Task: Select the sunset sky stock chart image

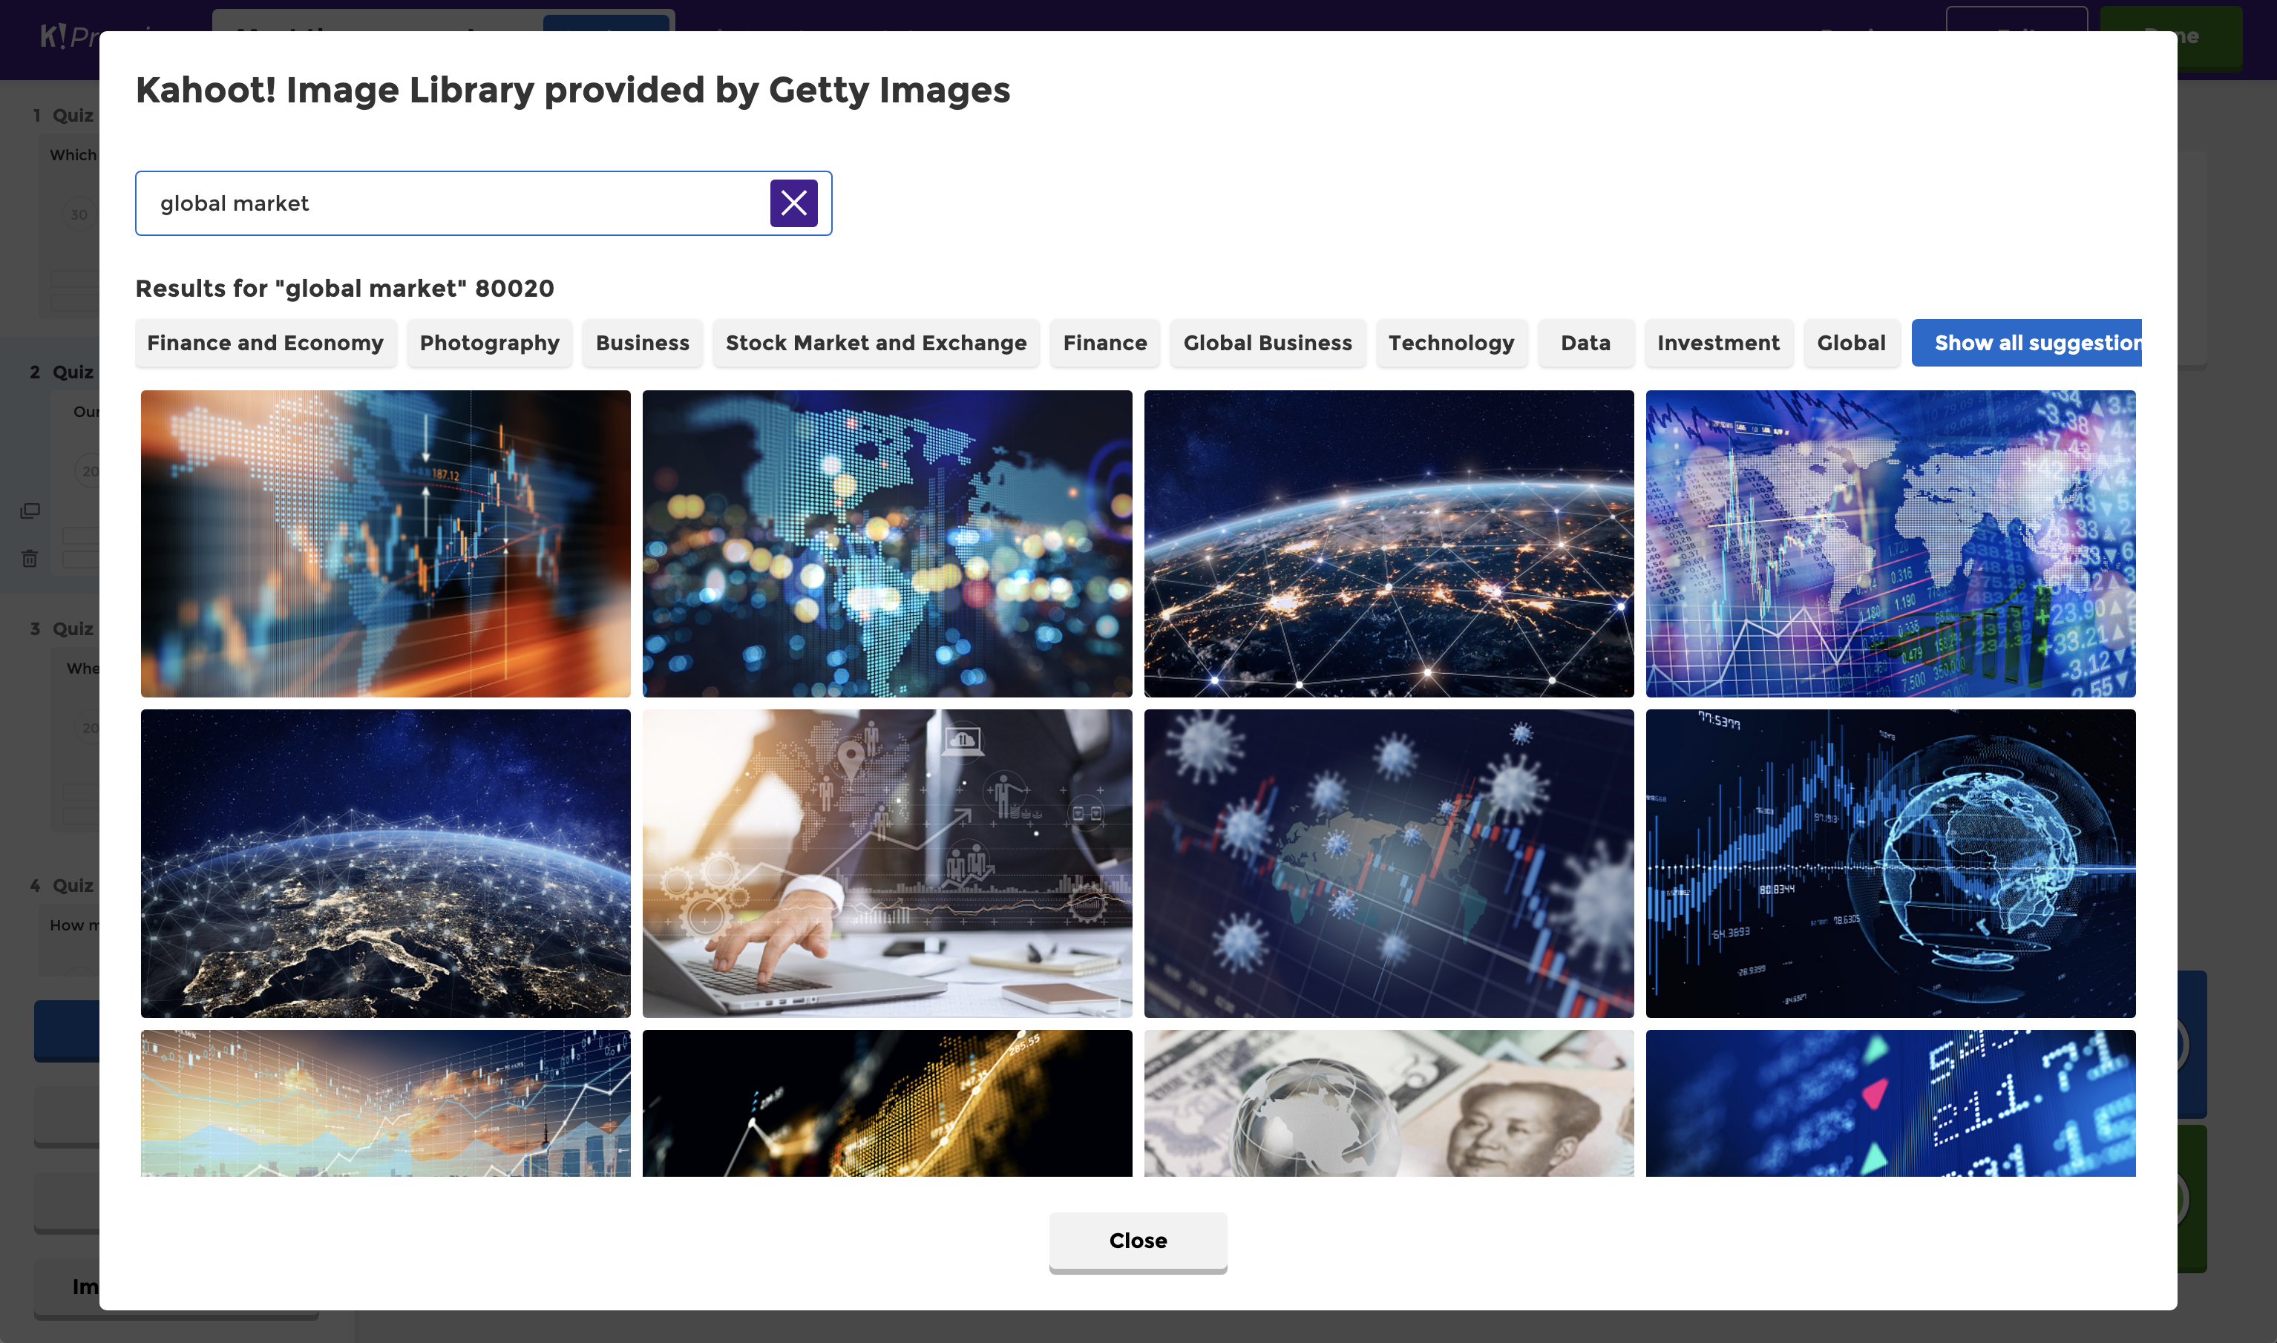Action: [385, 1103]
